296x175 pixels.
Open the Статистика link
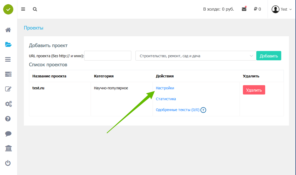coord(166,99)
